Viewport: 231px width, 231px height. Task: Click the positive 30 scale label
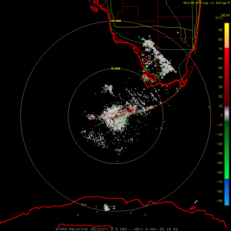tap(220, 87)
